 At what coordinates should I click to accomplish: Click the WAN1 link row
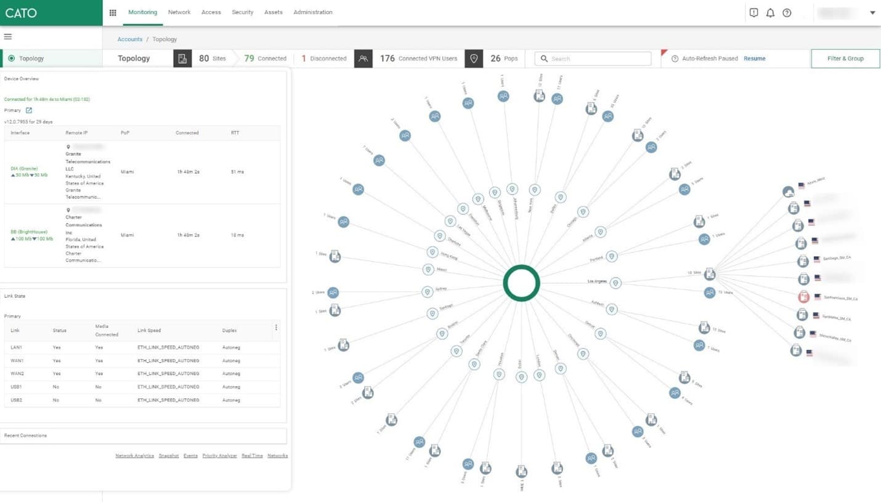pos(142,361)
